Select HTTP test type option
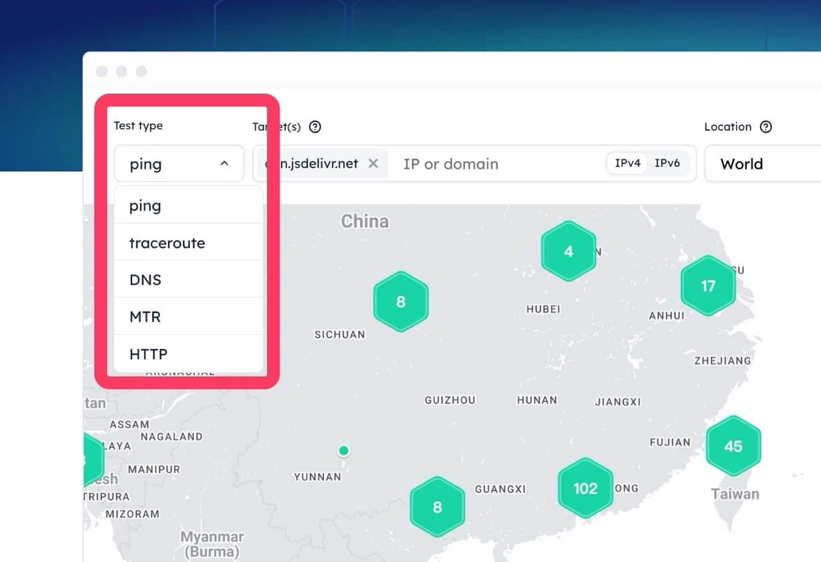Screen dimensions: 821x562 (x=189, y=353)
